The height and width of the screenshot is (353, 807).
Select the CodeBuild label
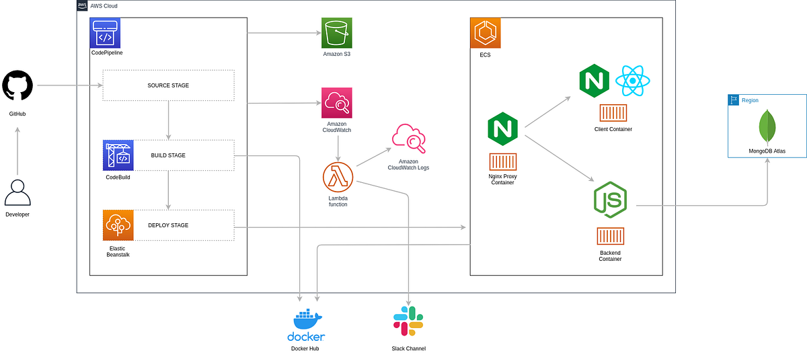coord(118,178)
